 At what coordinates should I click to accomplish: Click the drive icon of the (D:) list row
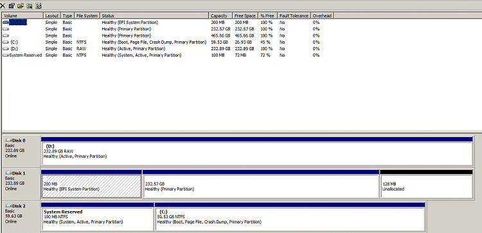click(x=6, y=49)
